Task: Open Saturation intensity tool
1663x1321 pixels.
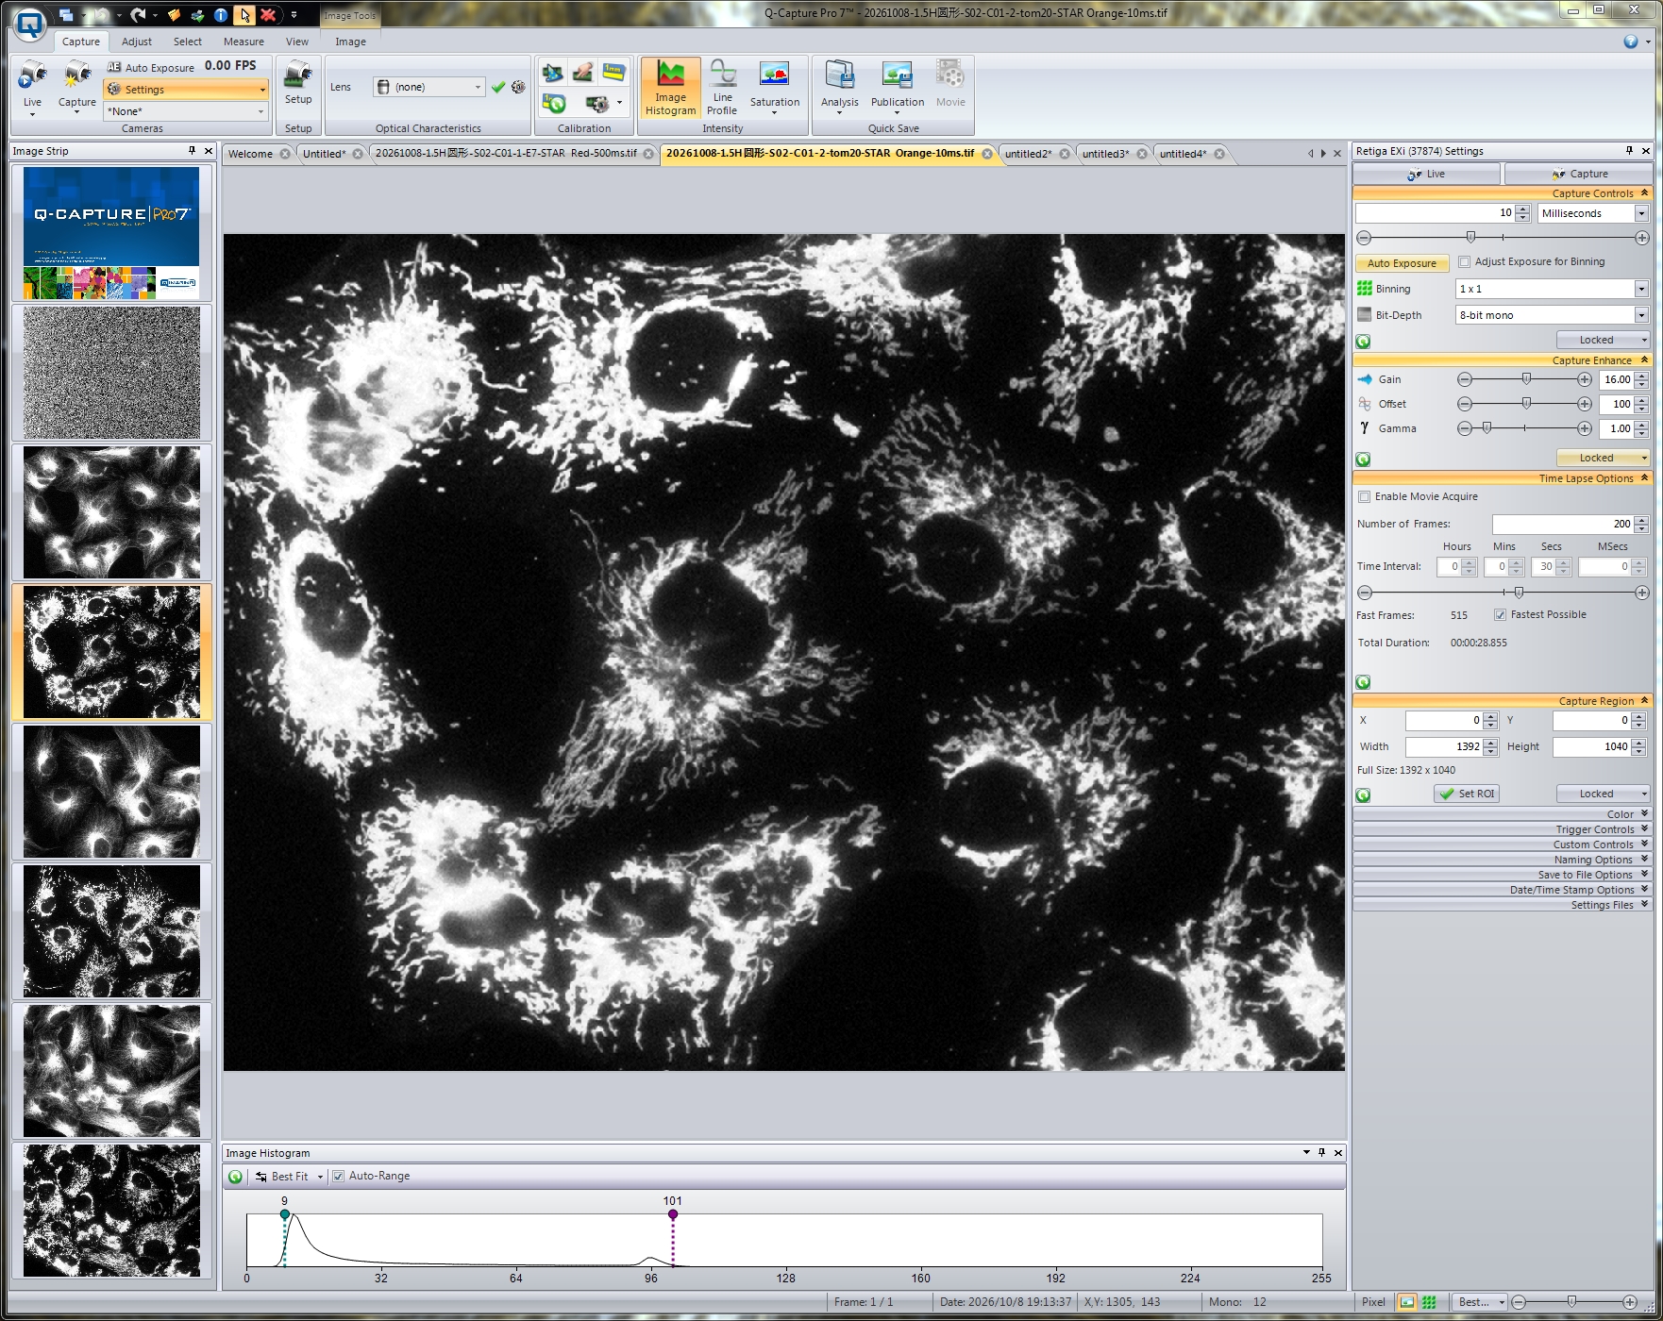Action: pos(775,88)
